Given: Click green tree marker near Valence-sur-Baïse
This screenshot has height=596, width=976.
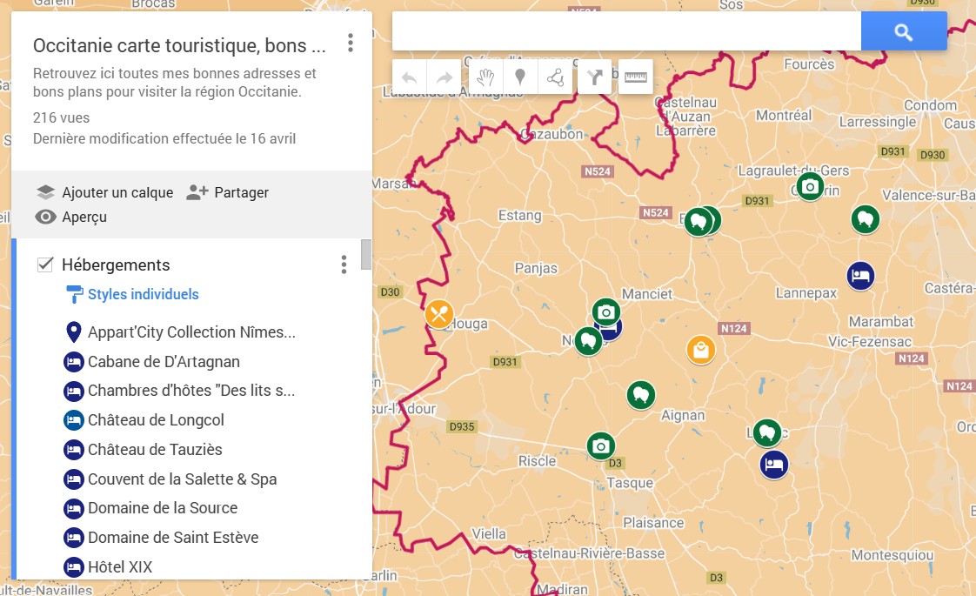Looking at the screenshot, I should pyautogui.click(x=866, y=218).
